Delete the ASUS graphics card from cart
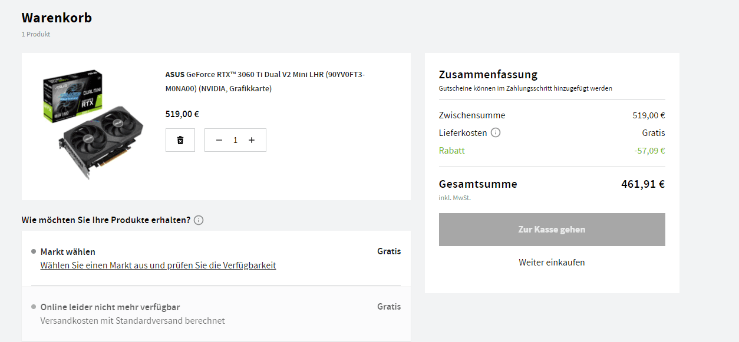739x342 pixels. coord(180,140)
